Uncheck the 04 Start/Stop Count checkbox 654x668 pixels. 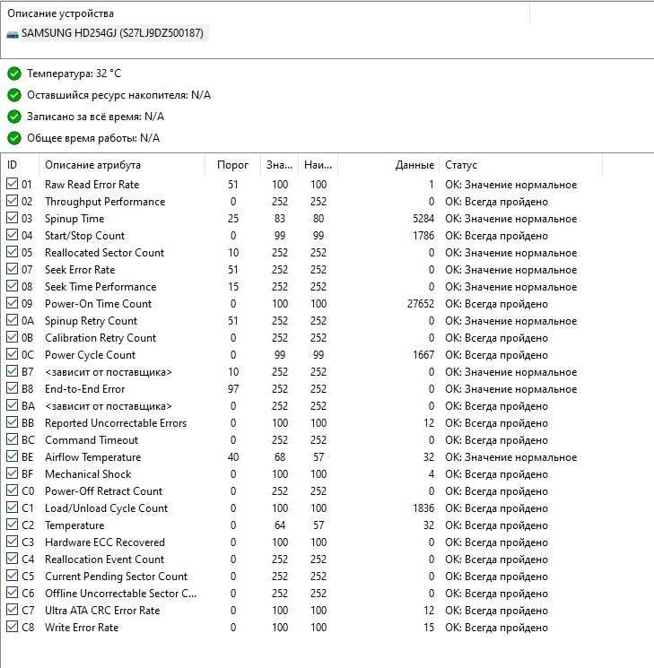coord(13,235)
